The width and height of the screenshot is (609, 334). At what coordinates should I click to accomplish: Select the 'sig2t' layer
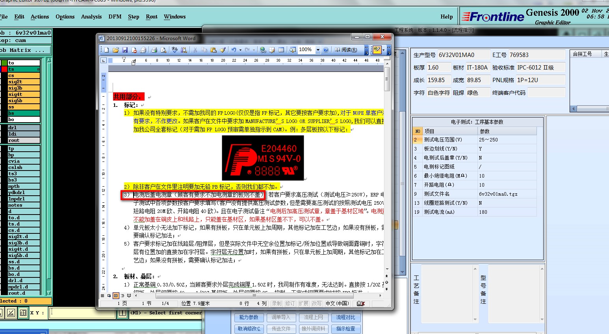pyautogui.click(x=24, y=82)
